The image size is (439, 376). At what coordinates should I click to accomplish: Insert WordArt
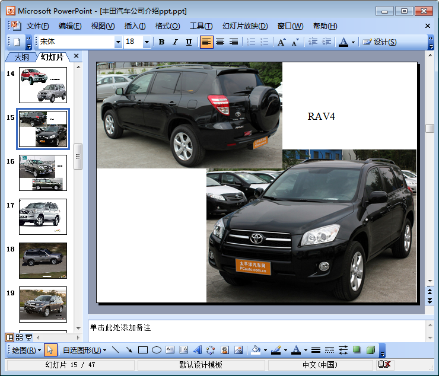click(x=198, y=350)
